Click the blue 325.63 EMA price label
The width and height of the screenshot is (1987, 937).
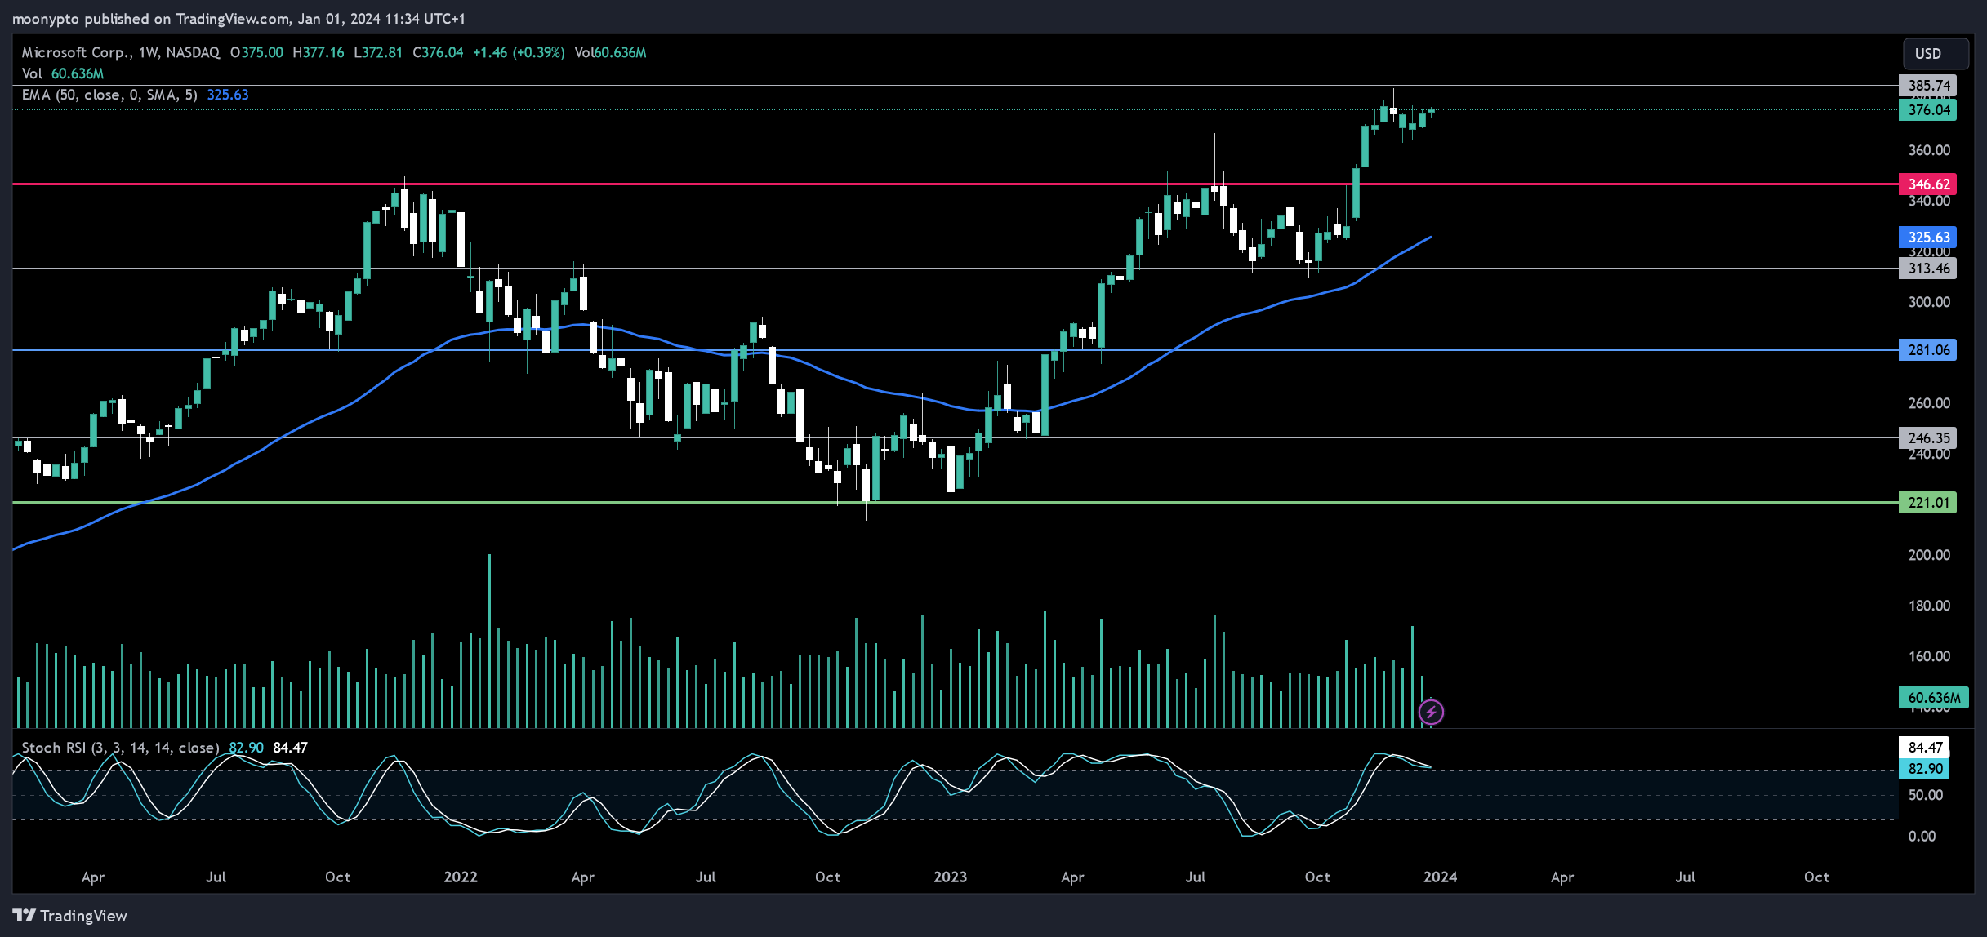[x=1927, y=238]
